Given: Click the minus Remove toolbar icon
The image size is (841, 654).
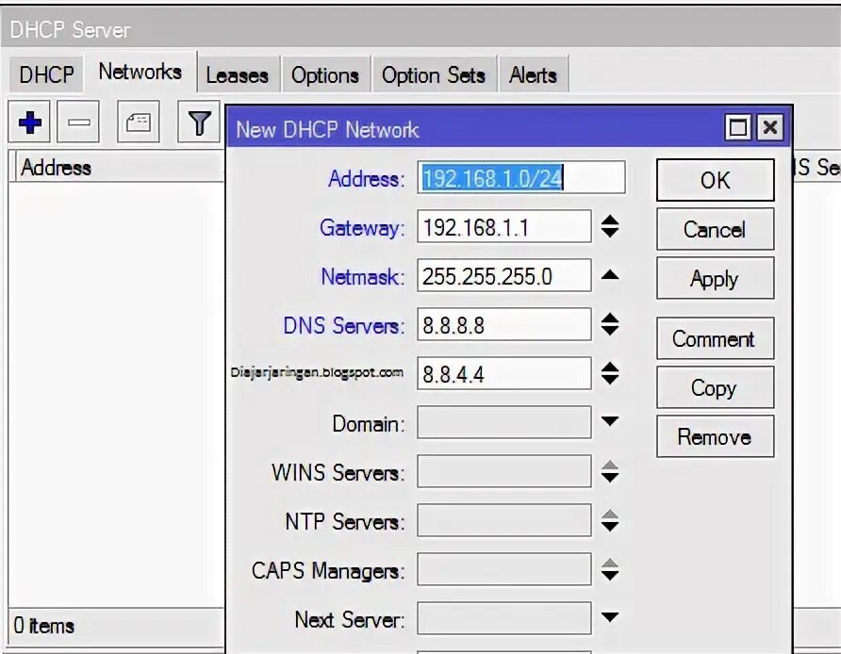Looking at the screenshot, I should point(78,122).
